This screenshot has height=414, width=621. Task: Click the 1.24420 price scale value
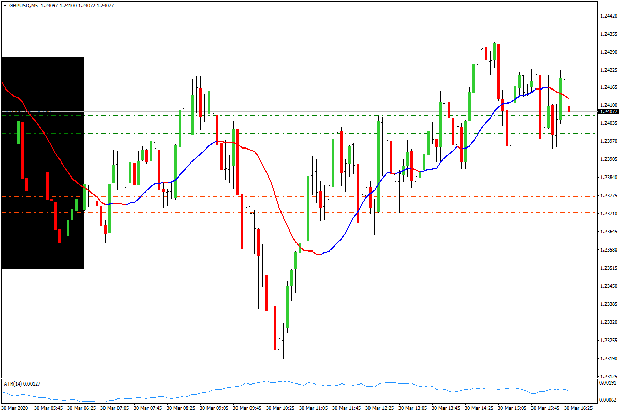pos(610,16)
